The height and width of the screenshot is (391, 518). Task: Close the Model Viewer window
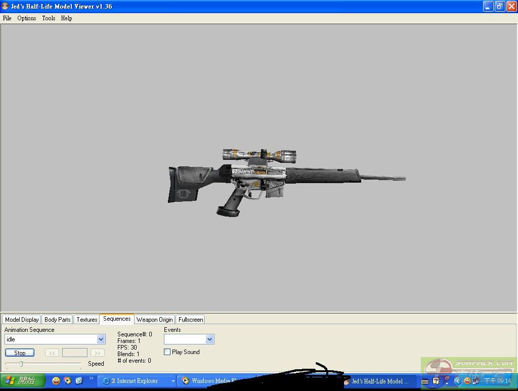coord(512,6)
